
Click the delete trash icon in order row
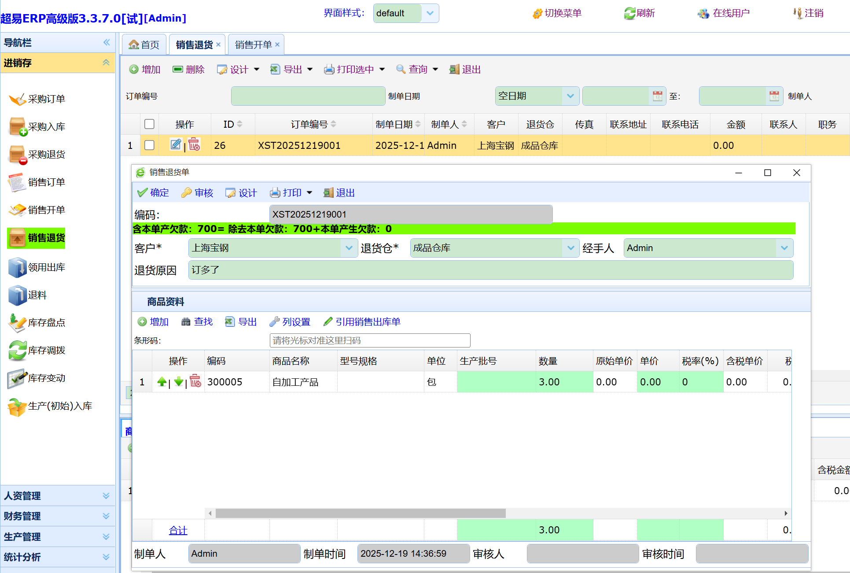click(x=194, y=144)
